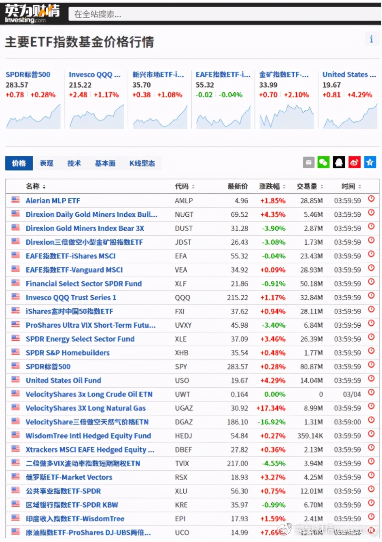Image resolution: width=382 pixels, height=542 pixels.
Task: Click the clock icon on the AMLP row
Action: (x=371, y=198)
